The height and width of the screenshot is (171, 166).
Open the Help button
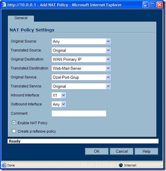click(x=146, y=151)
